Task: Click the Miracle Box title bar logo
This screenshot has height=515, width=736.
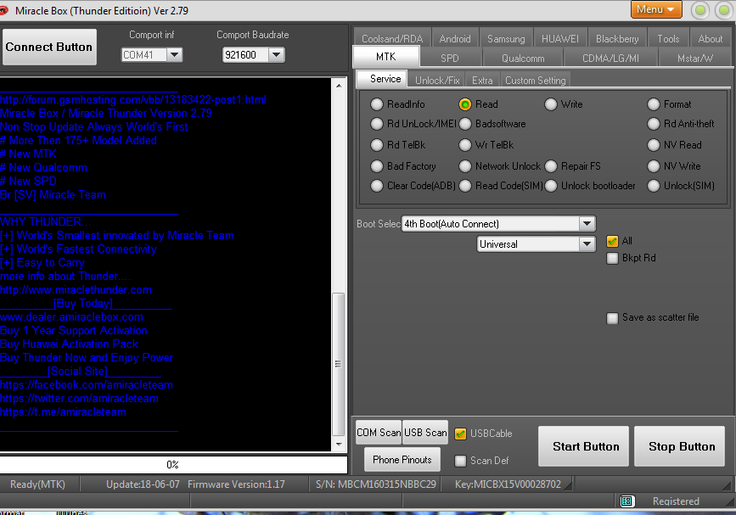Action: pyautogui.click(x=3, y=9)
